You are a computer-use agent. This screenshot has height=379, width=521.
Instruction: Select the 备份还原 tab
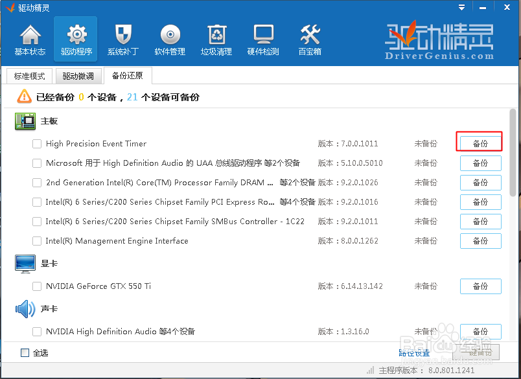(x=128, y=75)
